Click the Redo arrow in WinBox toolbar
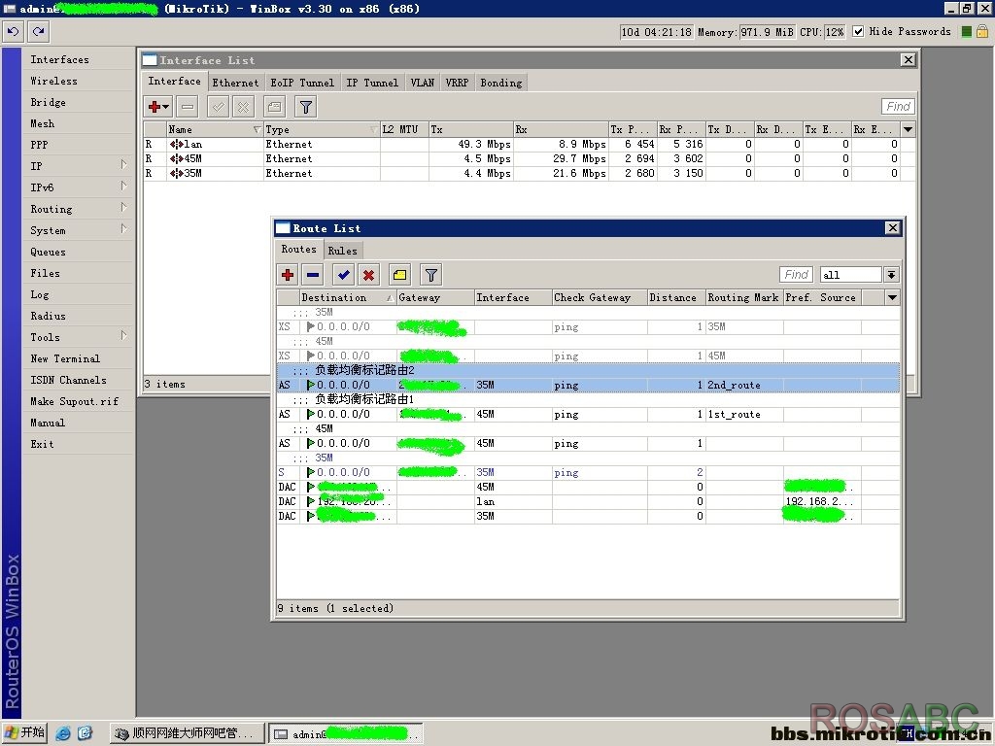 tap(38, 31)
